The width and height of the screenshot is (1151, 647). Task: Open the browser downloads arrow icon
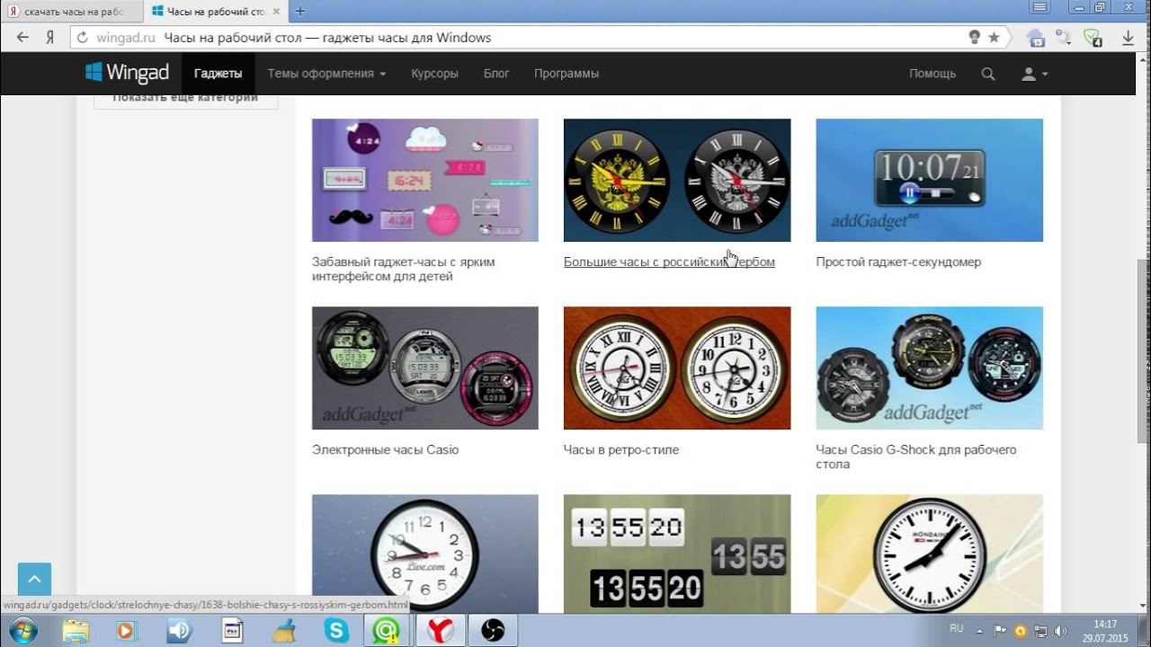[1128, 38]
